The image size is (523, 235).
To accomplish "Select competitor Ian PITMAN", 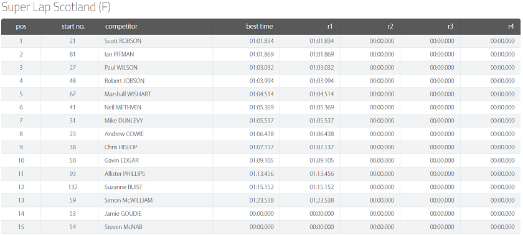I will coord(119,54).
